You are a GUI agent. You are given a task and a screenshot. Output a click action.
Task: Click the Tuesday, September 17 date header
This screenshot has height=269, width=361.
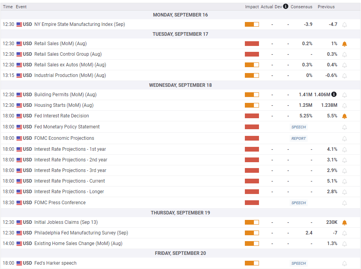[180, 34]
